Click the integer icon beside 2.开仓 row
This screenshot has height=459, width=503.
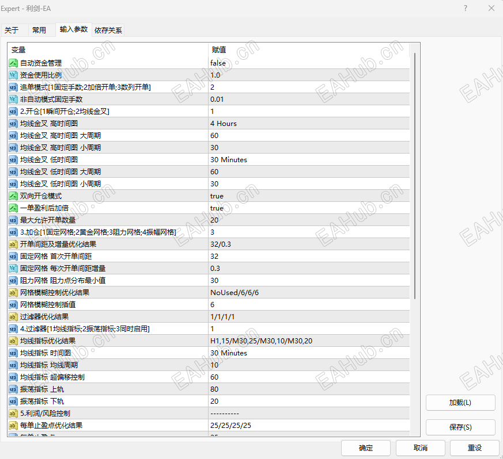click(13, 112)
